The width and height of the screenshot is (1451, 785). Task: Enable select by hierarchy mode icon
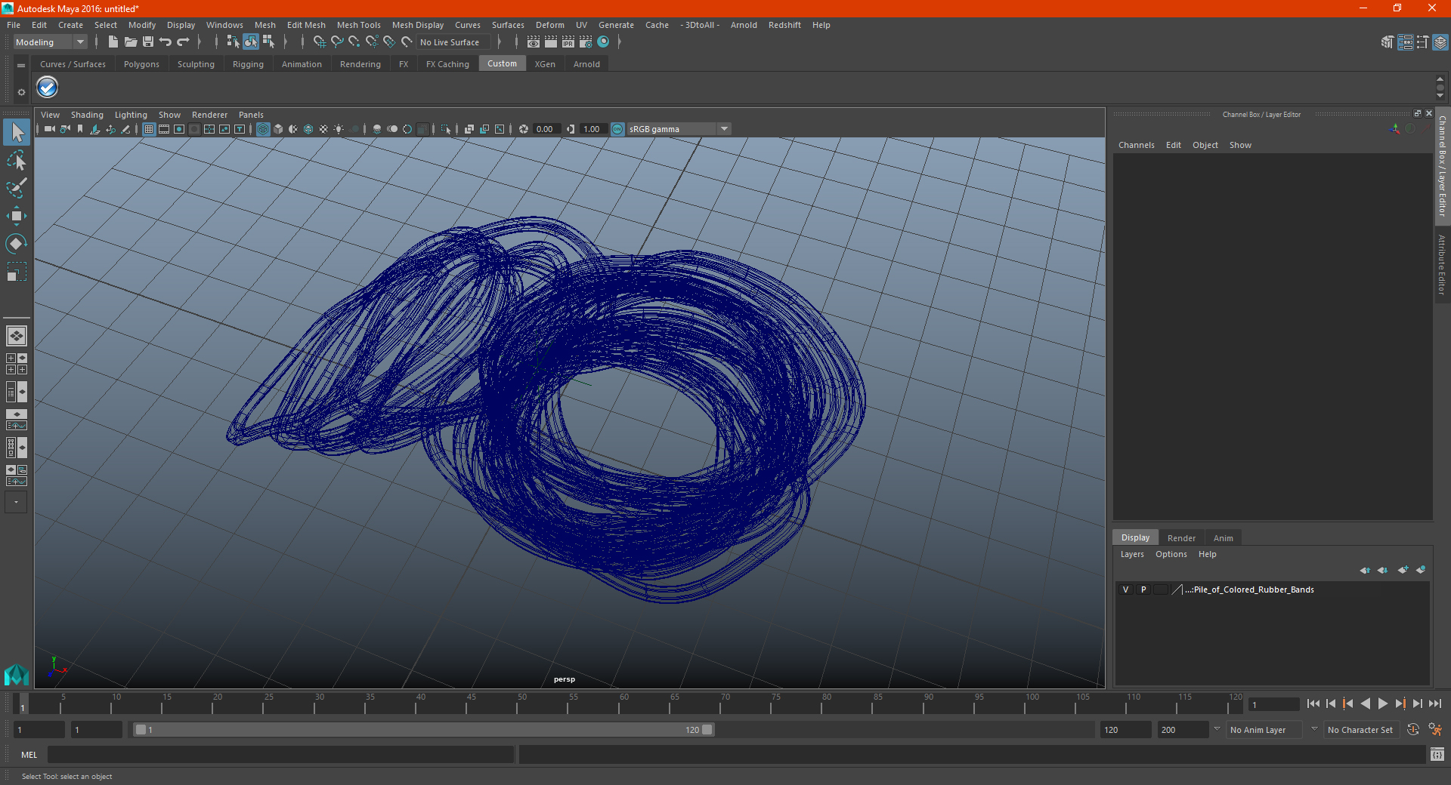(233, 42)
